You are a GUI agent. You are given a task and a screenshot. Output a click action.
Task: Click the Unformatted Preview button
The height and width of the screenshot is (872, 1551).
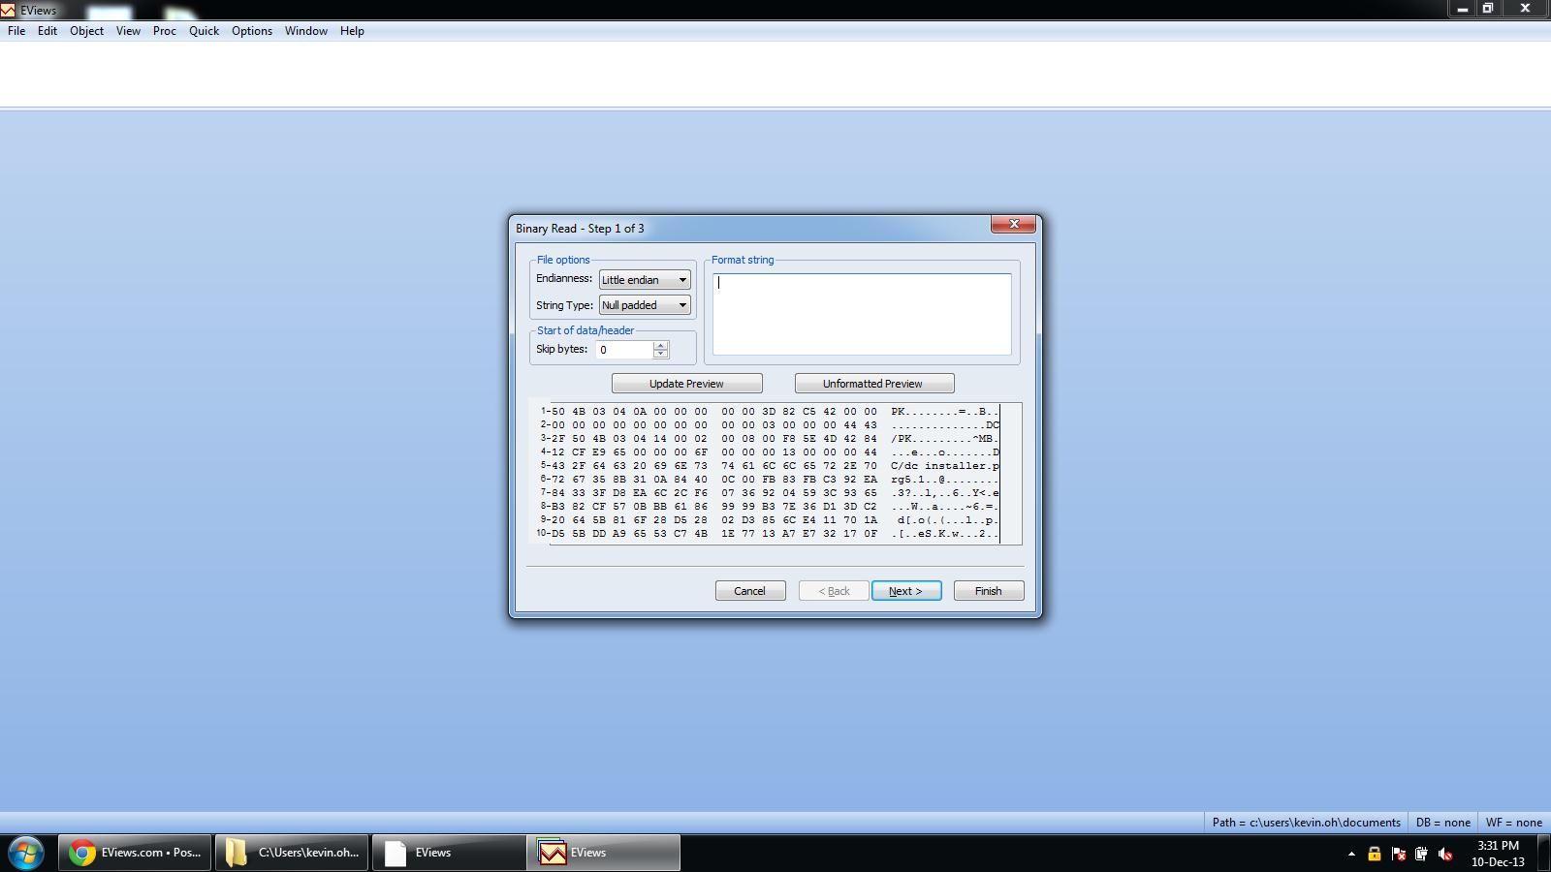[x=873, y=384]
